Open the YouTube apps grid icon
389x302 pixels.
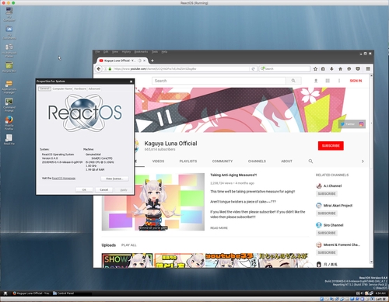click(x=328, y=81)
